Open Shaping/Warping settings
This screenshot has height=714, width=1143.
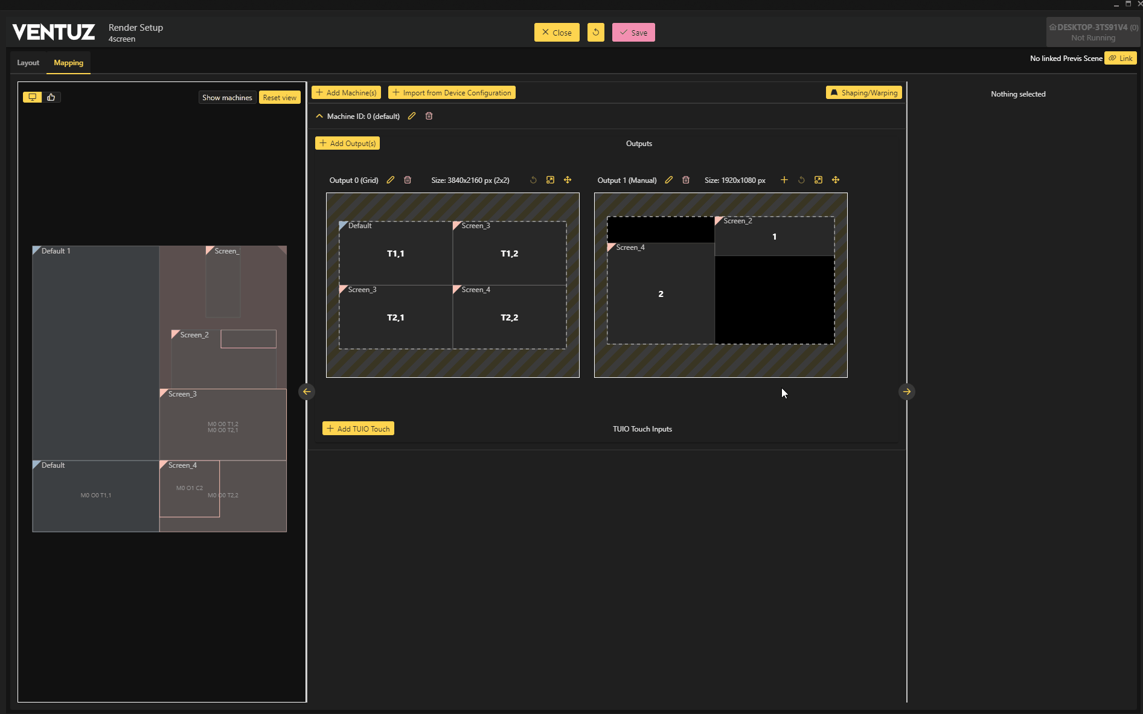[x=863, y=92]
